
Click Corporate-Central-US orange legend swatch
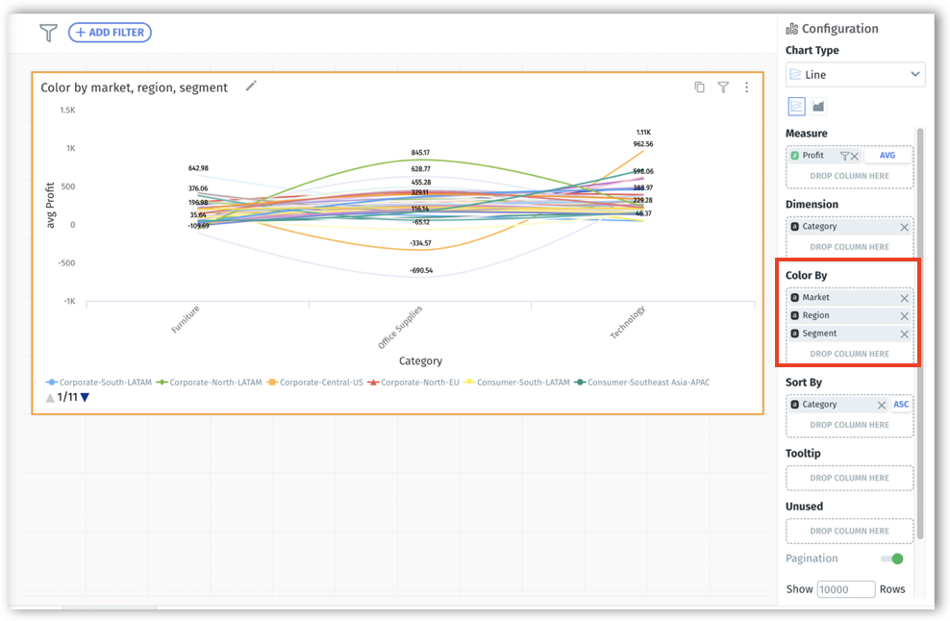click(273, 382)
